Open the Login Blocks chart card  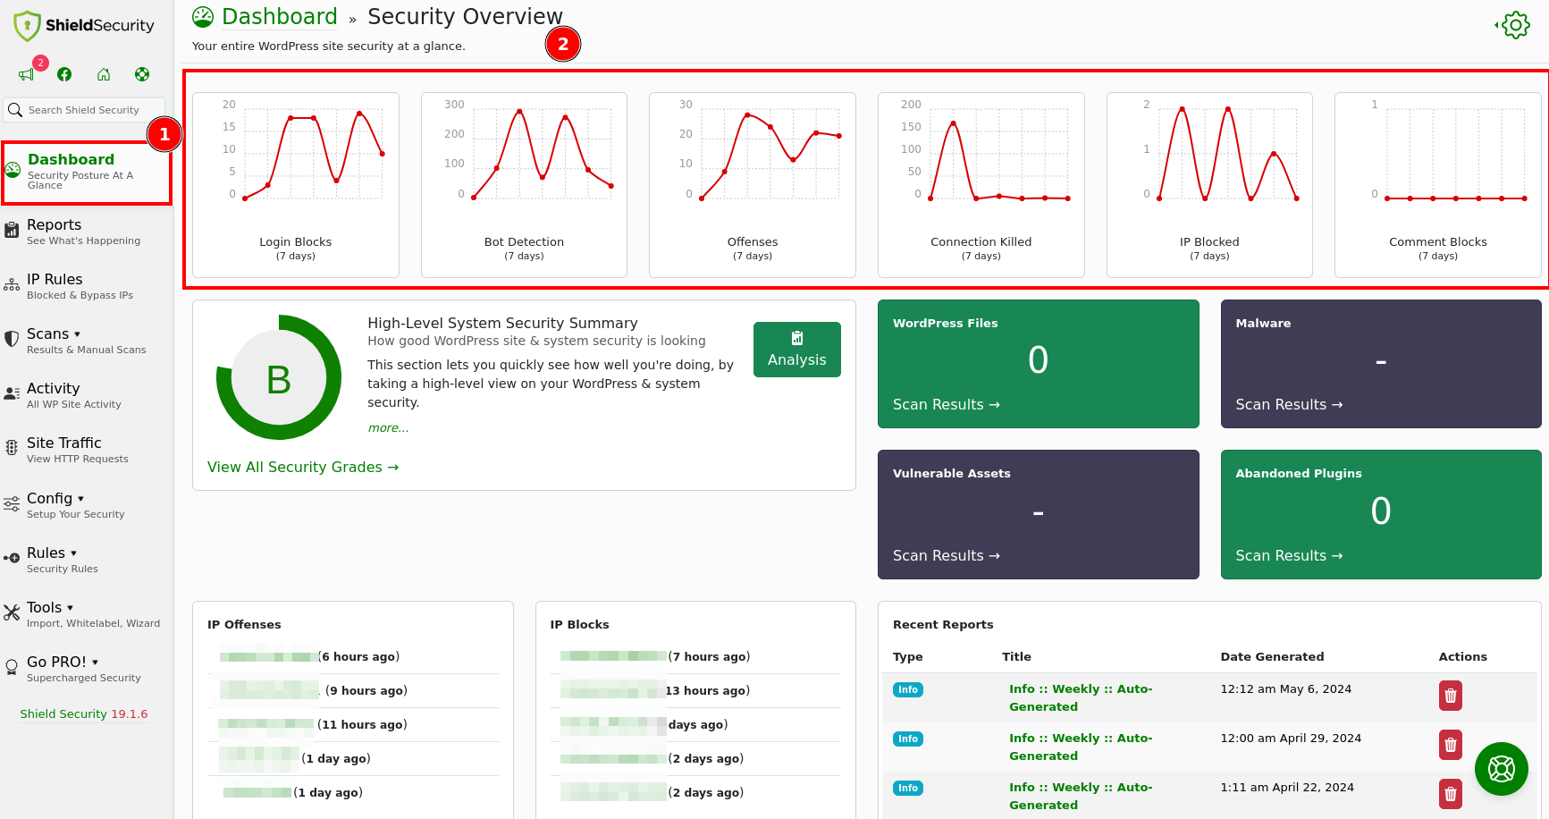296,185
